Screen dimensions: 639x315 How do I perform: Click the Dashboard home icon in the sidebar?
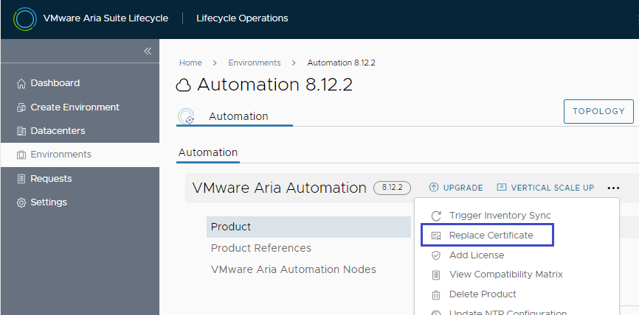[21, 84]
